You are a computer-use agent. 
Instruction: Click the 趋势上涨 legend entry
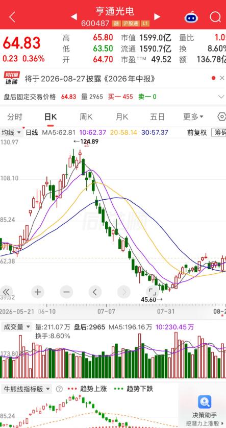pyautogui.click(x=87, y=389)
